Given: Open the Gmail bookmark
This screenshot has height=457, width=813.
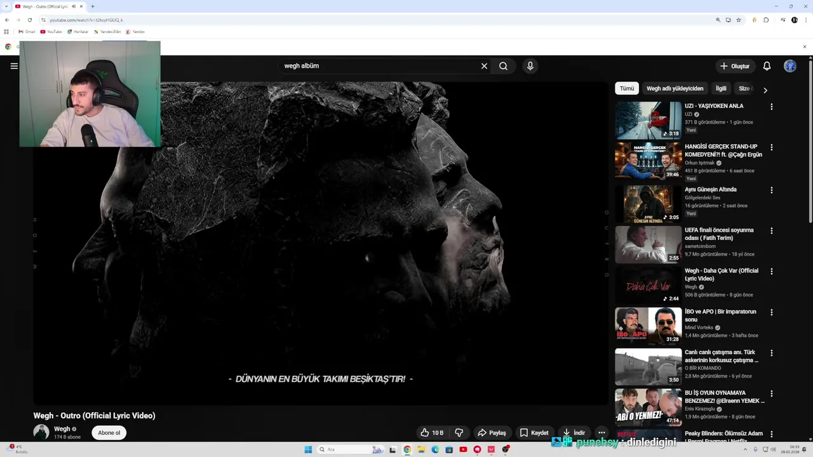Looking at the screenshot, I should pyautogui.click(x=27, y=32).
